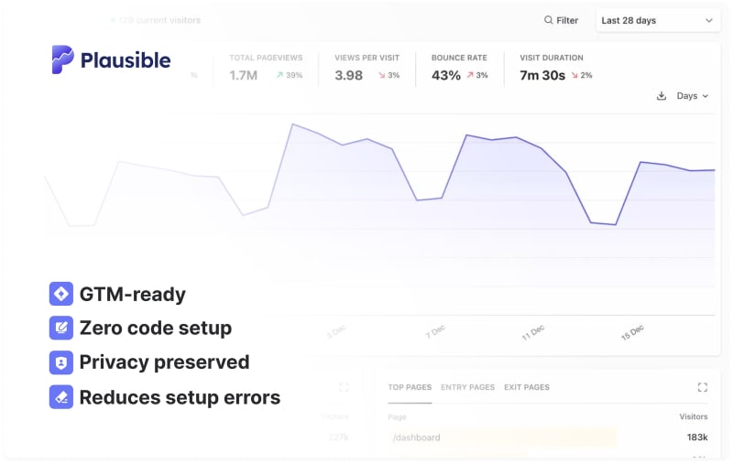The width and height of the screenshot is (733, 464).
Task: Open the Last 28 days dropdown
Action: pyautogui.click(x=656, y=20)
